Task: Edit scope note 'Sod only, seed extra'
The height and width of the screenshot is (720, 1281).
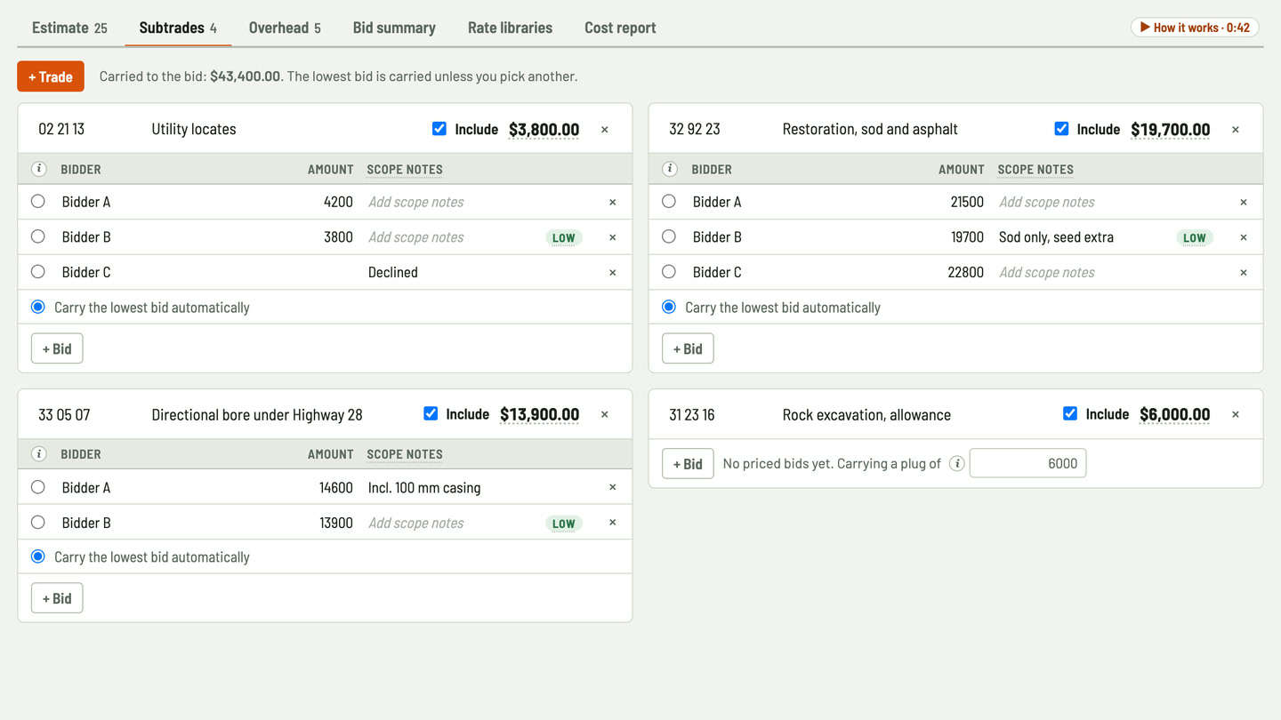Action: click(1083, 237)
